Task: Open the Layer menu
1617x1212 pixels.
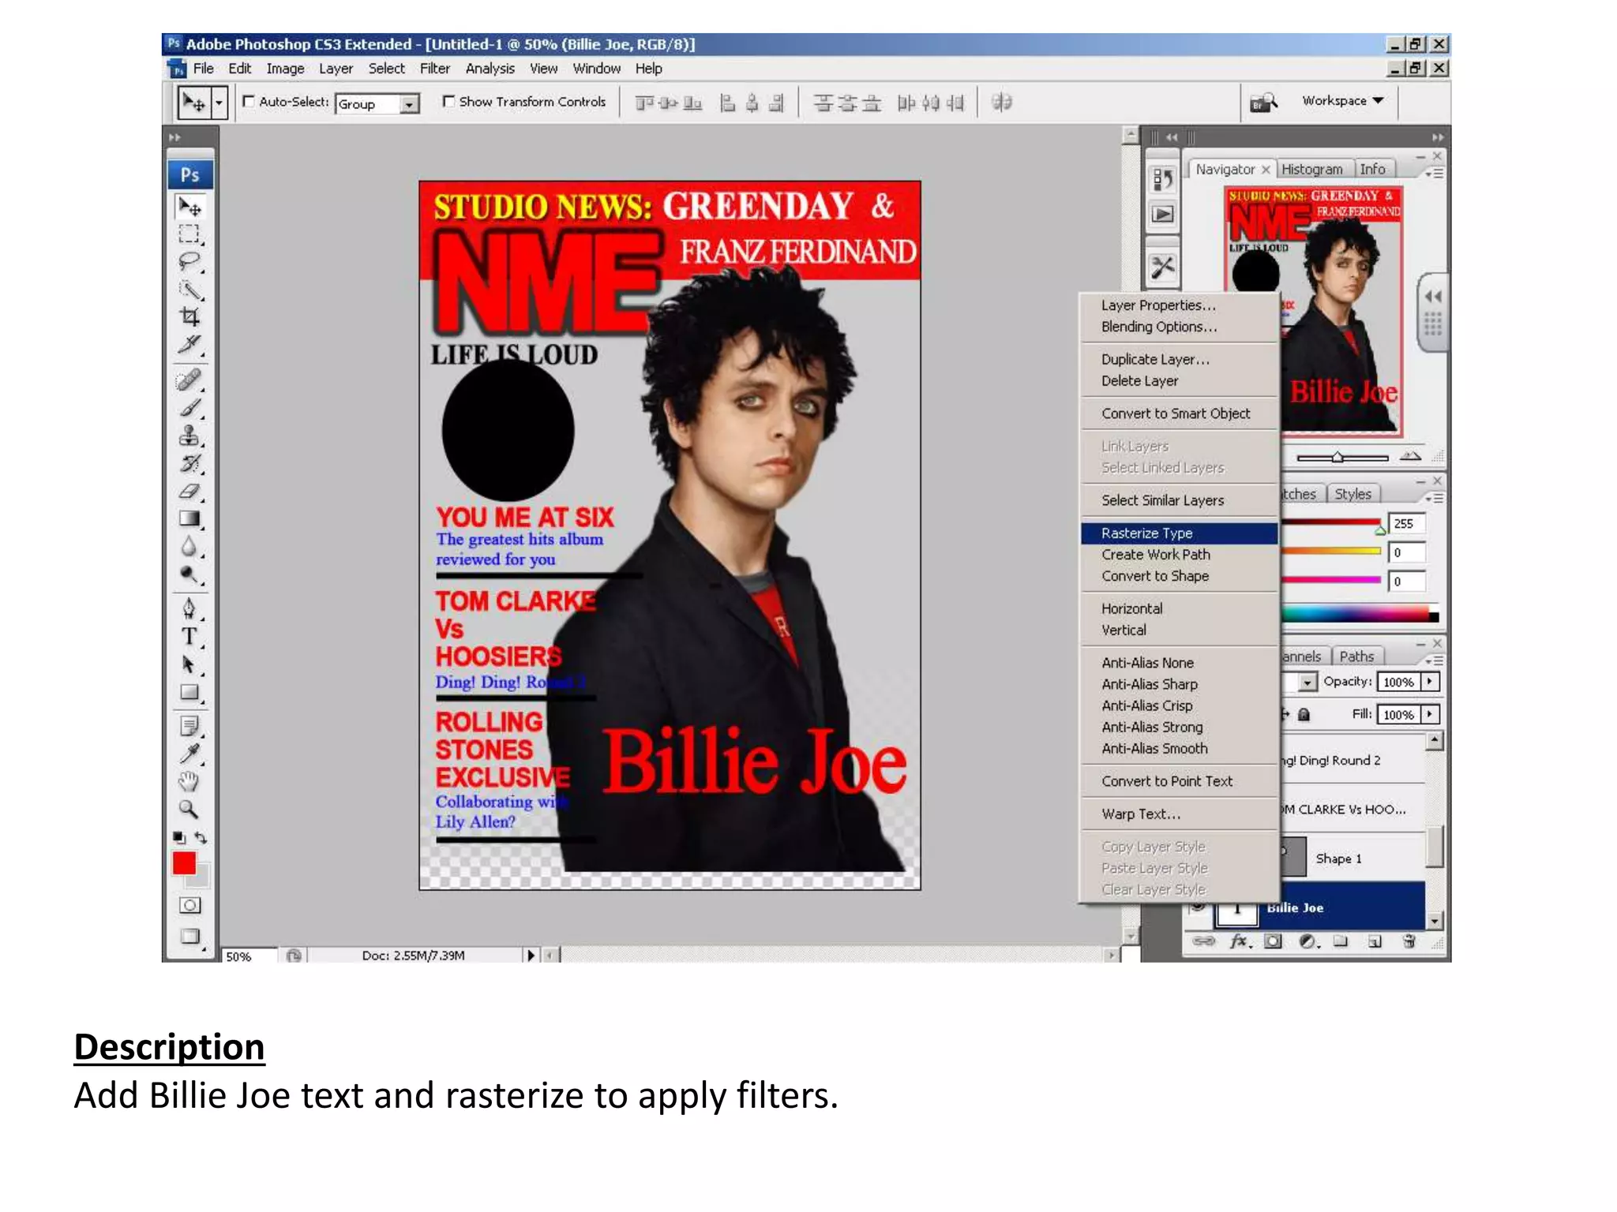Action: tap(336, 69)
